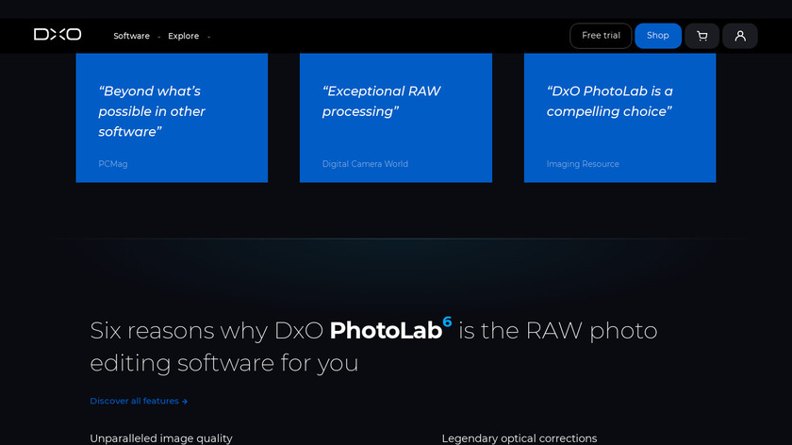Open the Software menu
This screenshot has height=445, width=792.
tap(131, 36)
